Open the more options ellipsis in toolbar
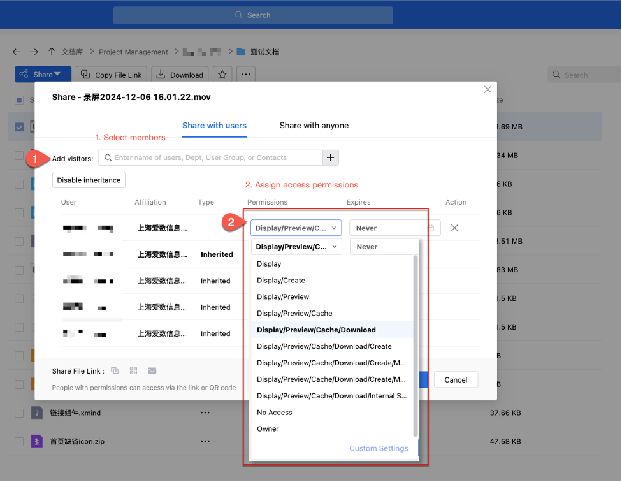622x482 pixels. pos(246,75)
